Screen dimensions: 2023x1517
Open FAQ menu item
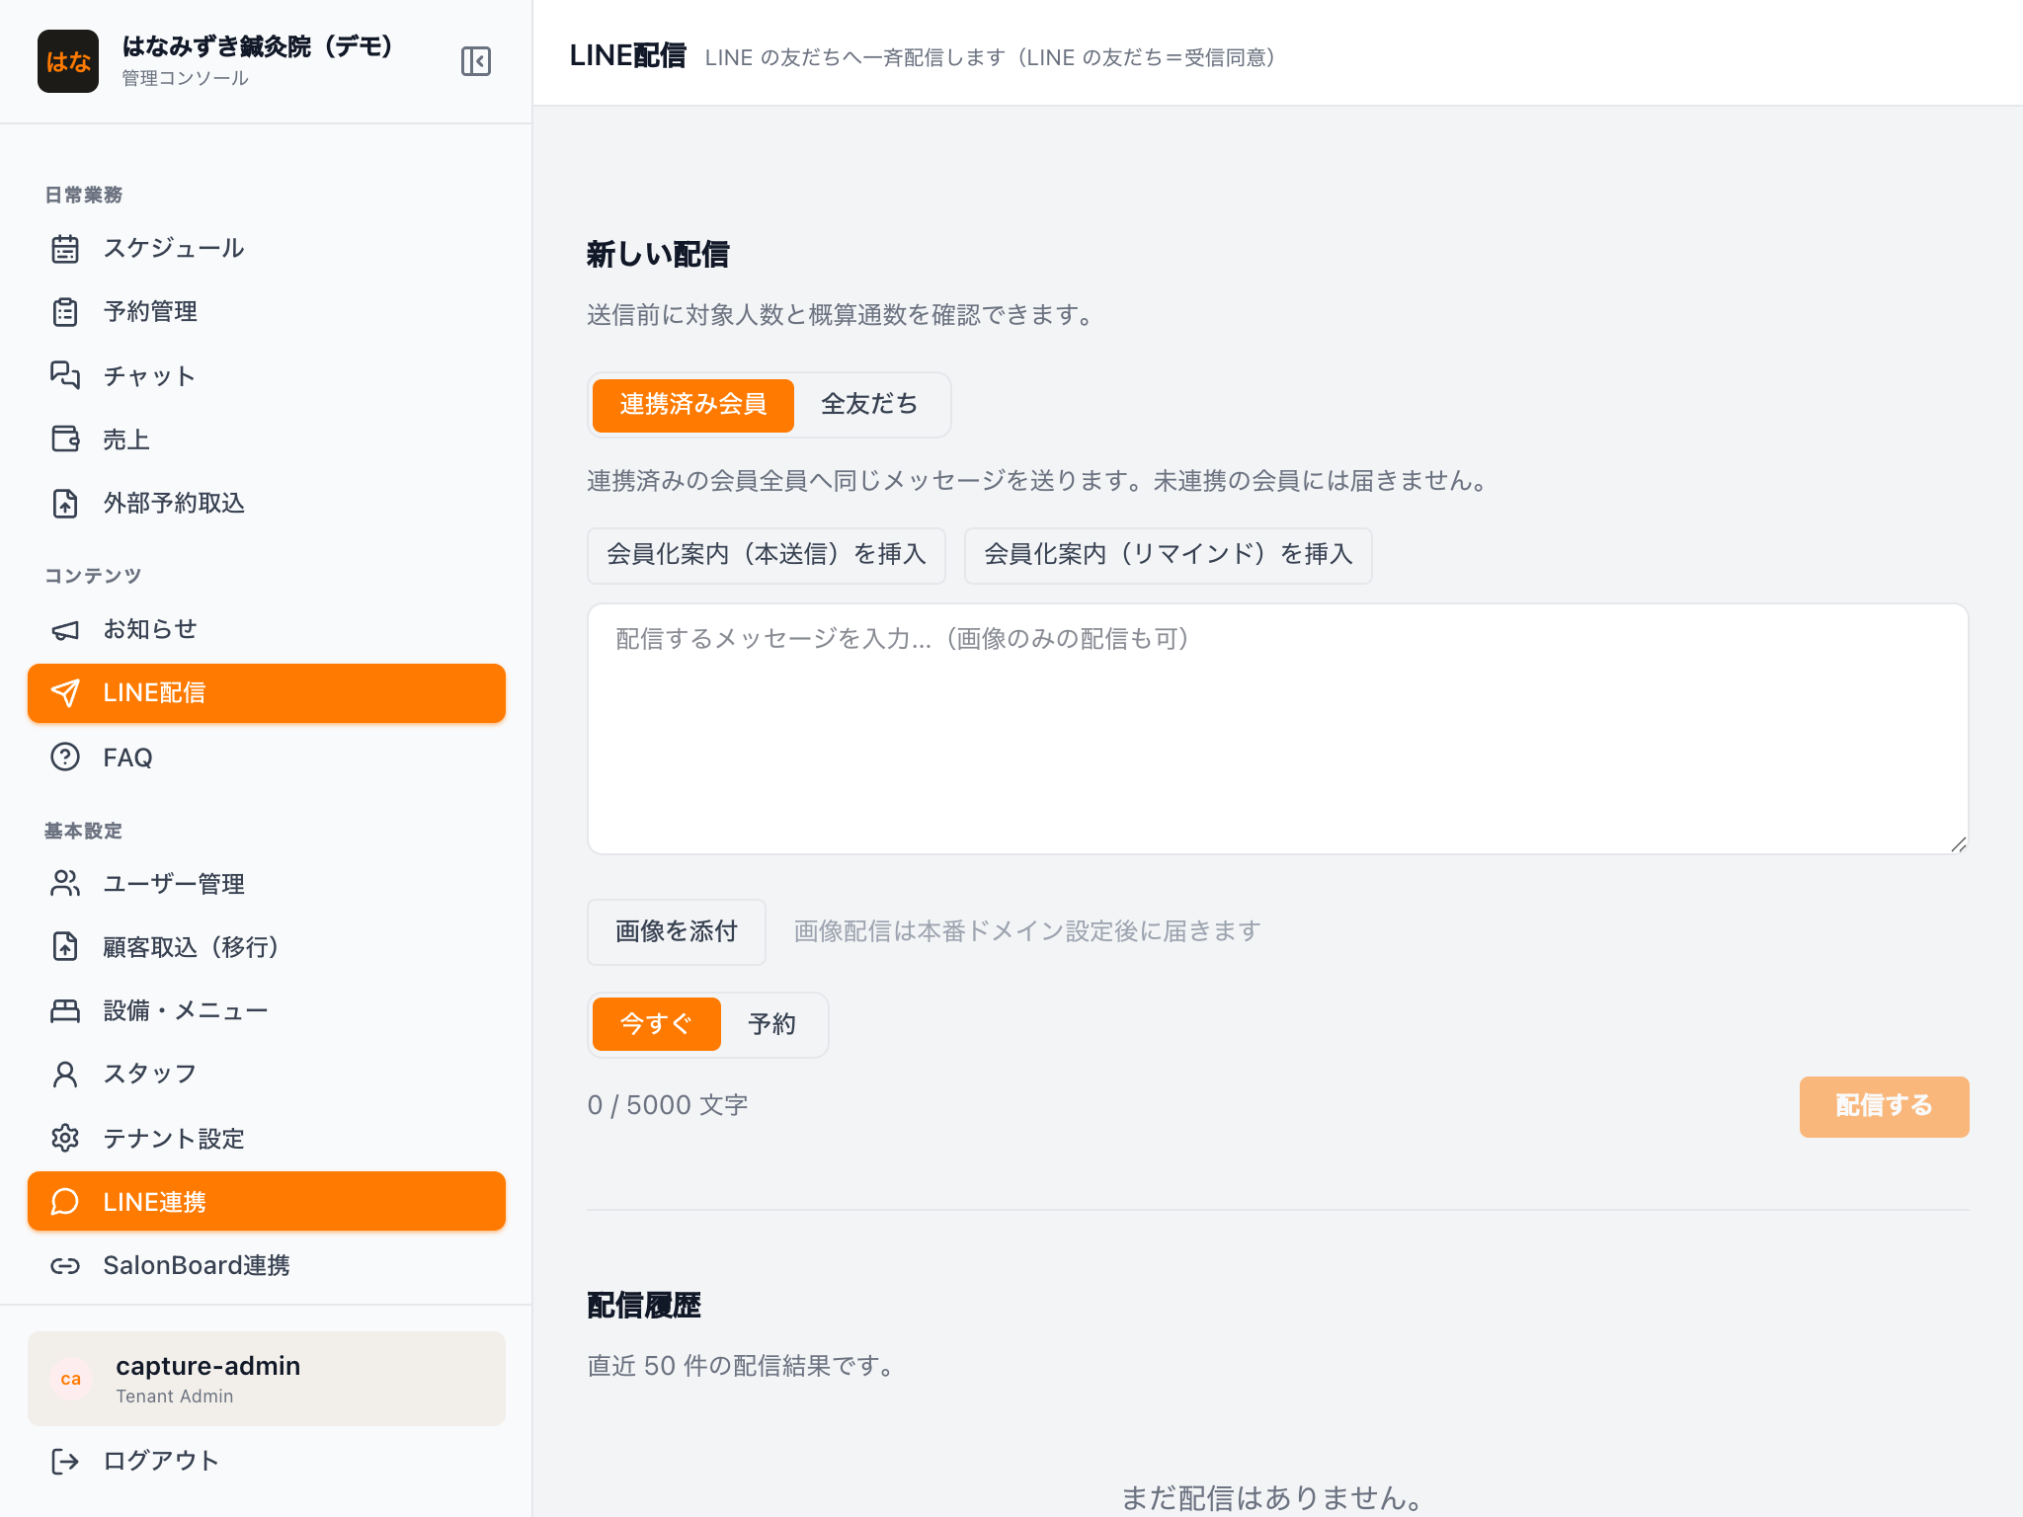pyautogui.click(x=267, y=757)
